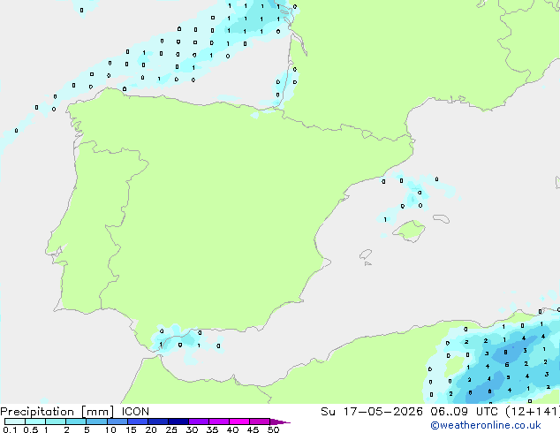Click the '(12+141)' forecast offset text
The width and height of the screenshot is (560, 433).
(533, 412)
